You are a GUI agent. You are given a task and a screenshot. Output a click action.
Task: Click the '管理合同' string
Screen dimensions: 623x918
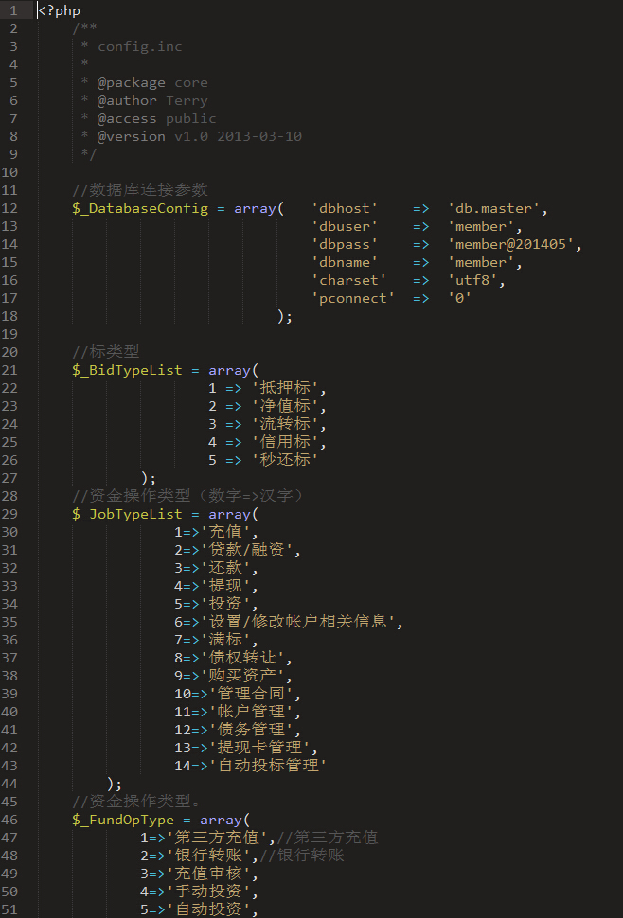tap(251, 694)
